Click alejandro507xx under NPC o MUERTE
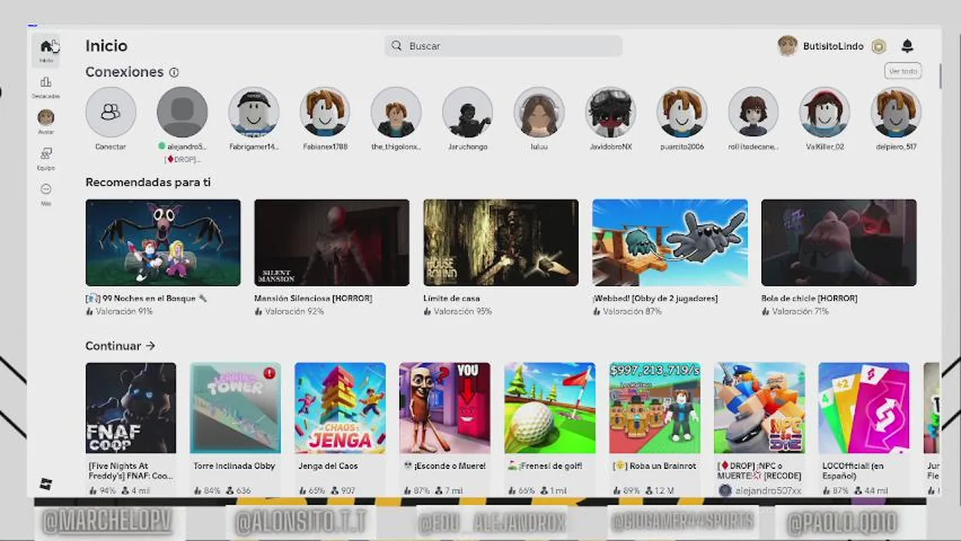 pos(766,490)
